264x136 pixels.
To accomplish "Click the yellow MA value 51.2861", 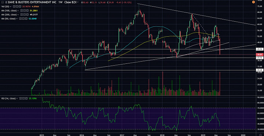I will click(34, 11).
